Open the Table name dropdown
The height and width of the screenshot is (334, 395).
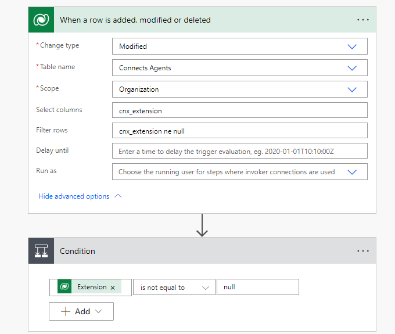239,67
